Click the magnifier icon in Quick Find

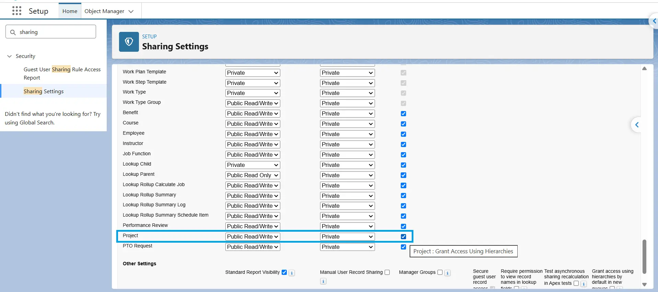point(13,32)
